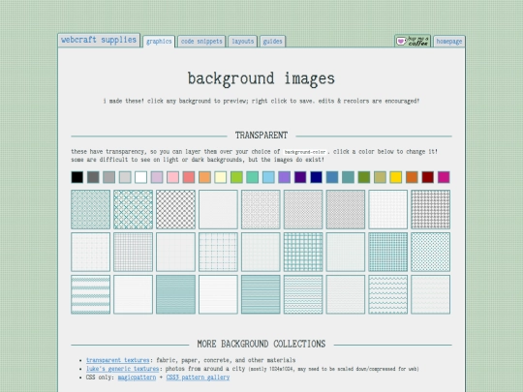Click the TRANSPARENT section heading
523x392 pixels.
[261, 136]
